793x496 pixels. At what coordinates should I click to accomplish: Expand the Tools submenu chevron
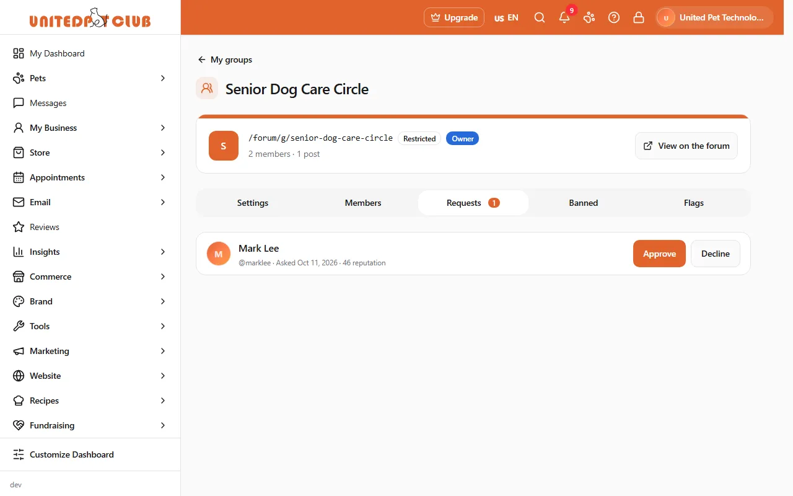point(163,326)
